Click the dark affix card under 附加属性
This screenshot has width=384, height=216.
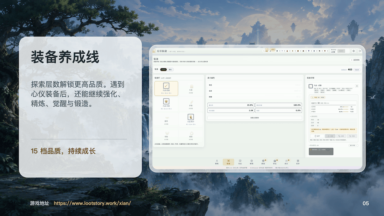[x=321, y=151]
